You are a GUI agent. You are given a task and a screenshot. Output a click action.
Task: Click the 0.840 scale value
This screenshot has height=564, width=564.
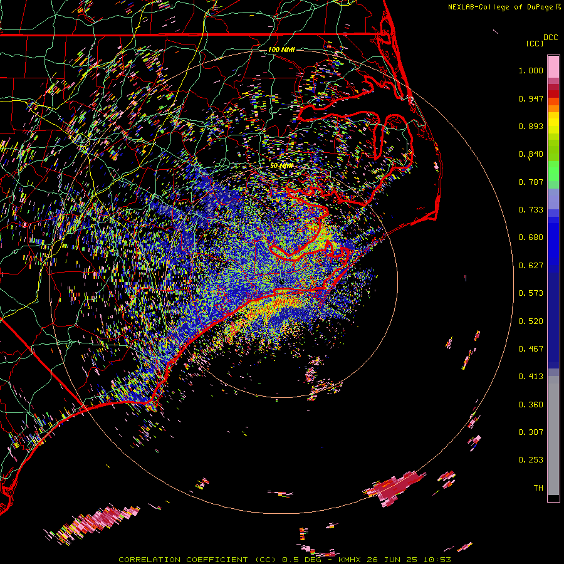point(531,154)
